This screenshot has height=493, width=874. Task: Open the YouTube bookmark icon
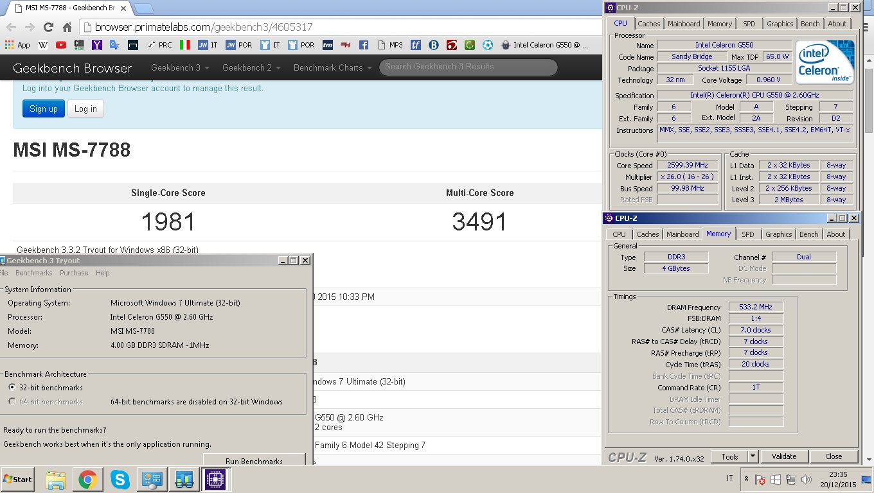click(61, 45)
